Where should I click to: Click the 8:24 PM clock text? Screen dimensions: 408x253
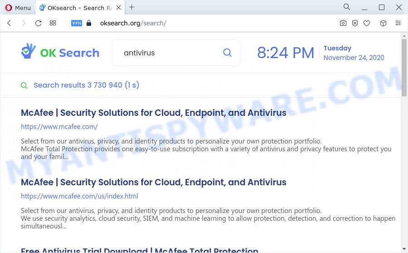286,53
